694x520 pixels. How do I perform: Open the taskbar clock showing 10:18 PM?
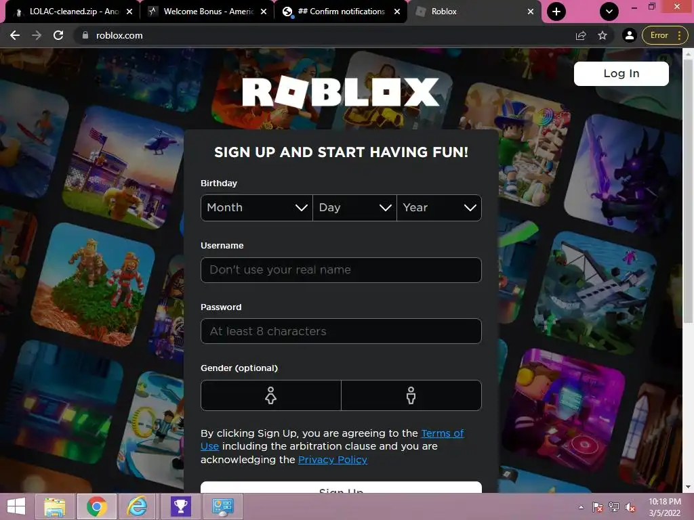click(665, 507)
